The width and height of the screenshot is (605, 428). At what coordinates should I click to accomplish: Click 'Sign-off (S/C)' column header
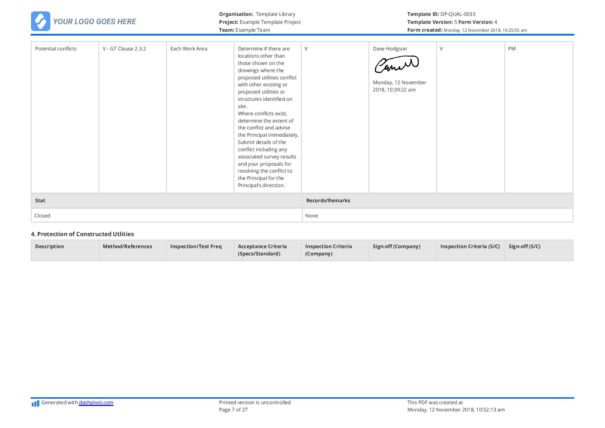pyautogui.click(x=539, y=250)
